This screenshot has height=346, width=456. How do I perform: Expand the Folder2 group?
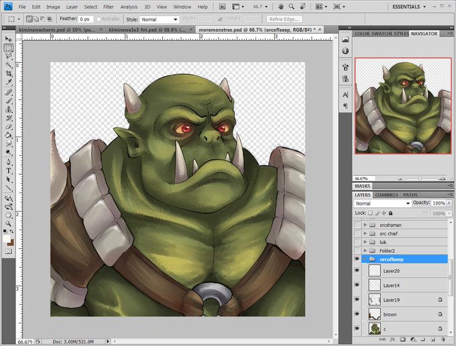click(x=365, y=250)
